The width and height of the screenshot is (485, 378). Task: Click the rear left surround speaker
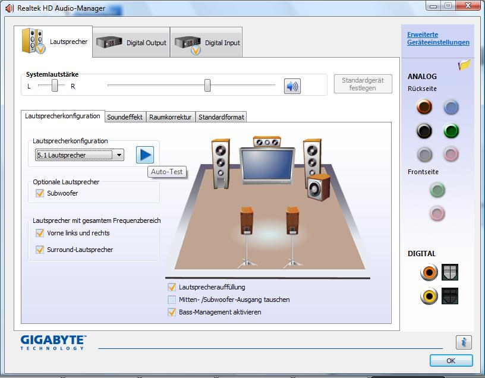pyautogui.click(x=247, y=237)
